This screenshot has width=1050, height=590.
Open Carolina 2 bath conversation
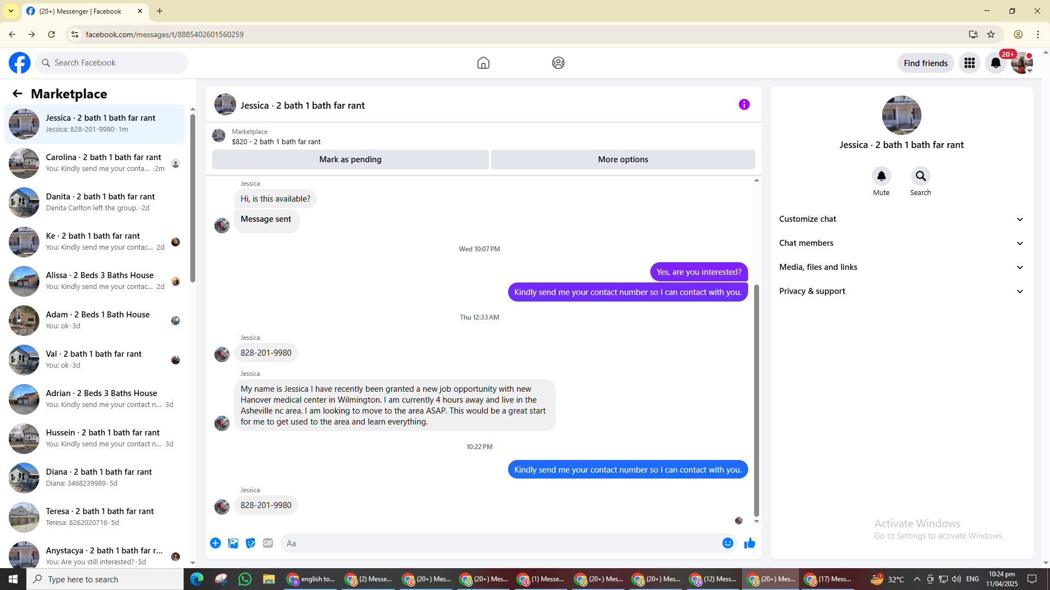coord(95,163)
